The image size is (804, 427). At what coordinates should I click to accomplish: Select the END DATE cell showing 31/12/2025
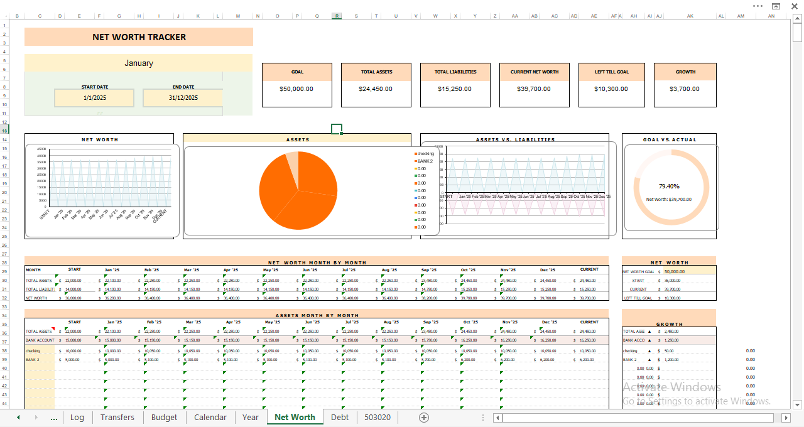click(183, 98)
